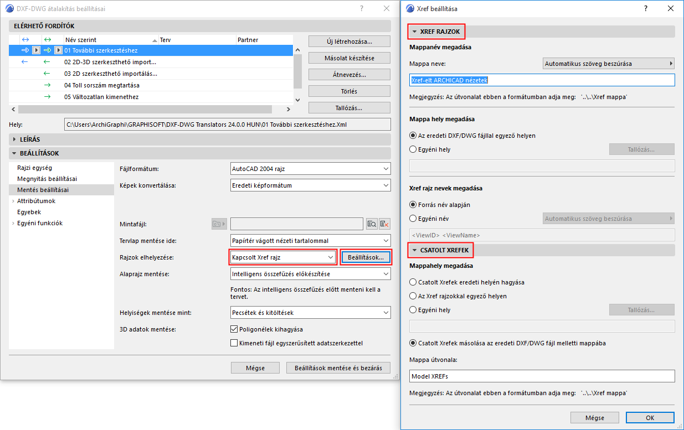The width and height of the screenshot is (684, 430).
Task: Select 'Megnyitás beállításai' in settings list
Action: (x=61, y=179)
